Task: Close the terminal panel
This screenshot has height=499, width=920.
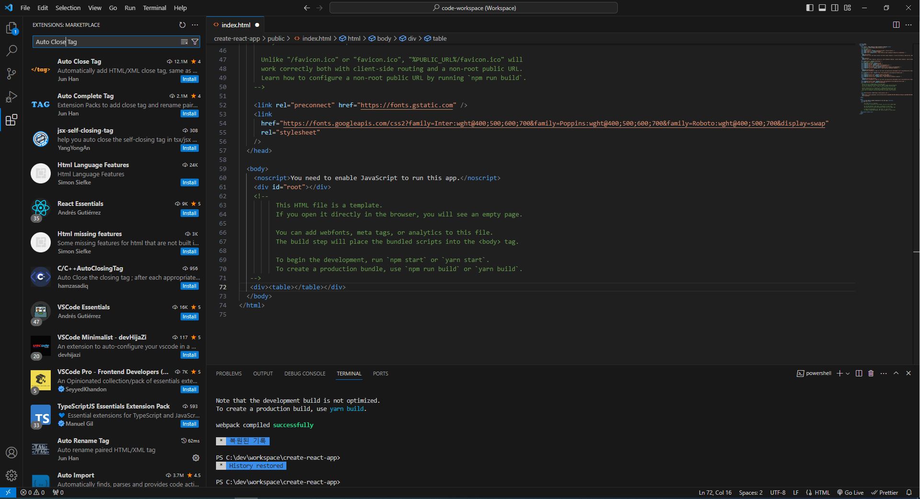Action: (x=909, y=374)
